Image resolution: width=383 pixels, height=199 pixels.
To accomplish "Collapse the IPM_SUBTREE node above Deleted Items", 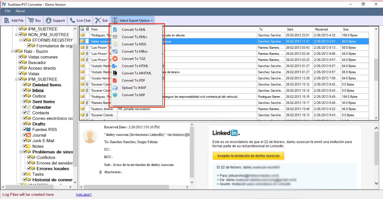I will point(17,79).
